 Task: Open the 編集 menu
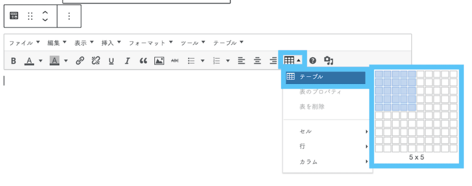coord(57,43)
